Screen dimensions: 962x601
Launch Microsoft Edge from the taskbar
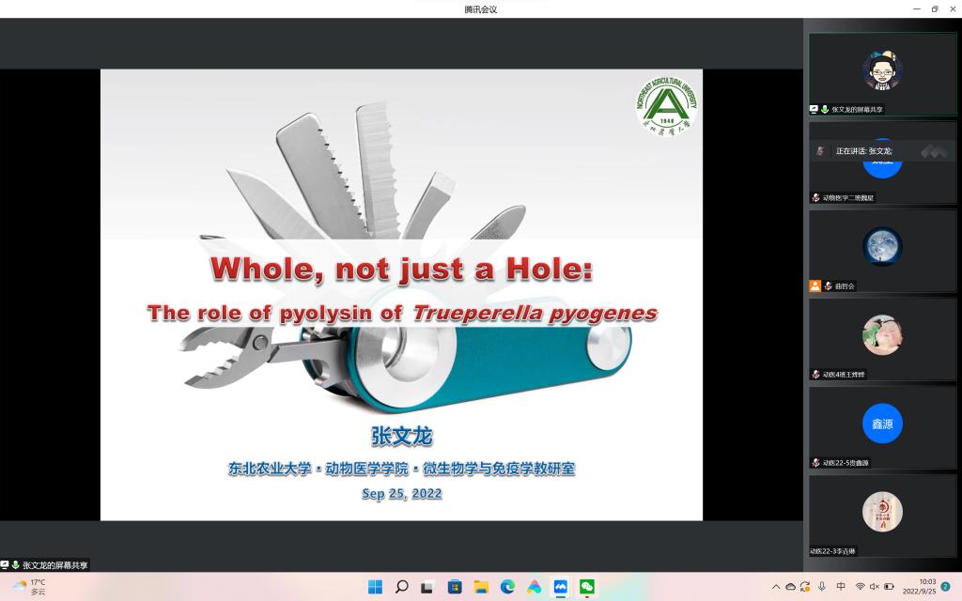click(x=508, y=587)
